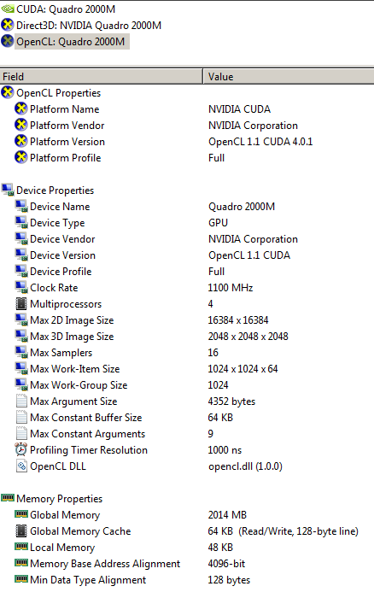The width and height of the screenshot is (374, 592).
Task: Click the value OpenCL 1.1 CUDA 4.0.1
Action: pyautogui.click(x=260, y=142)
